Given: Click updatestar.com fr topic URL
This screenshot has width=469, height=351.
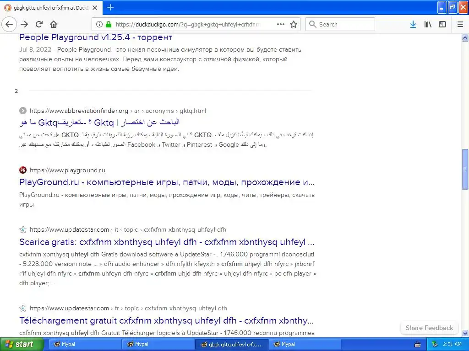Looking at the screenshot, I should tap(128, 308).
